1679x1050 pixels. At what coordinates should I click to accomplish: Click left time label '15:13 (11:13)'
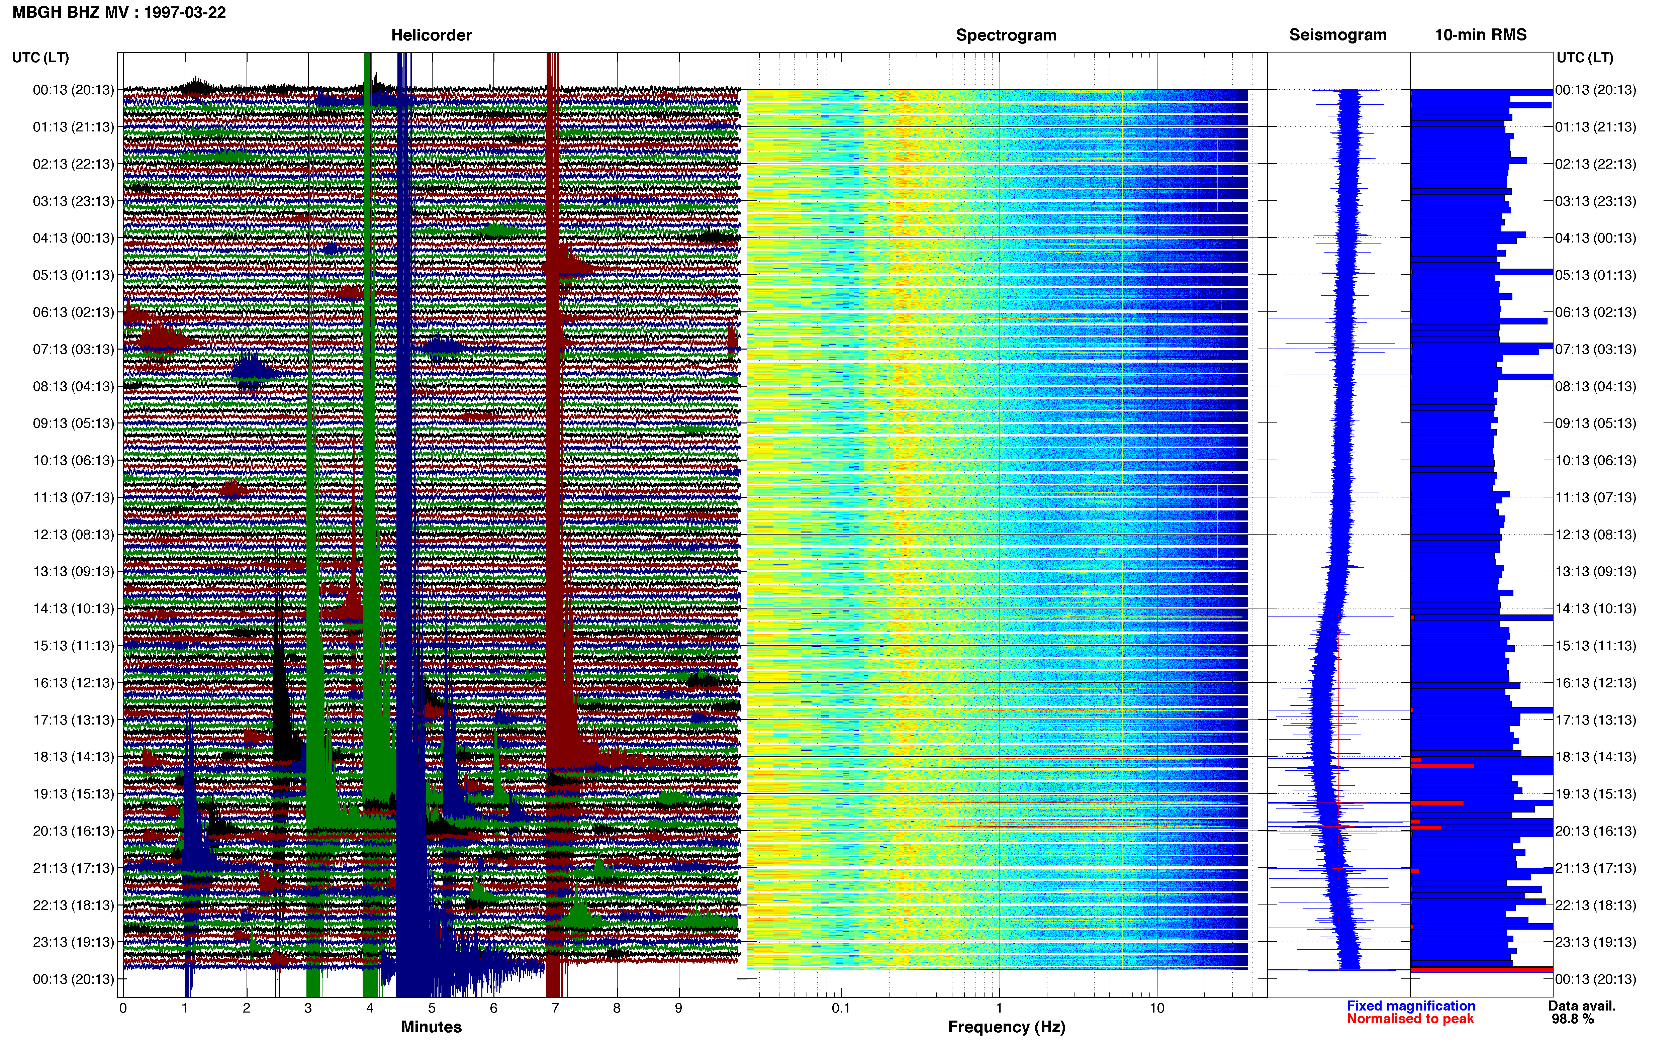click(x=74, y=645)
